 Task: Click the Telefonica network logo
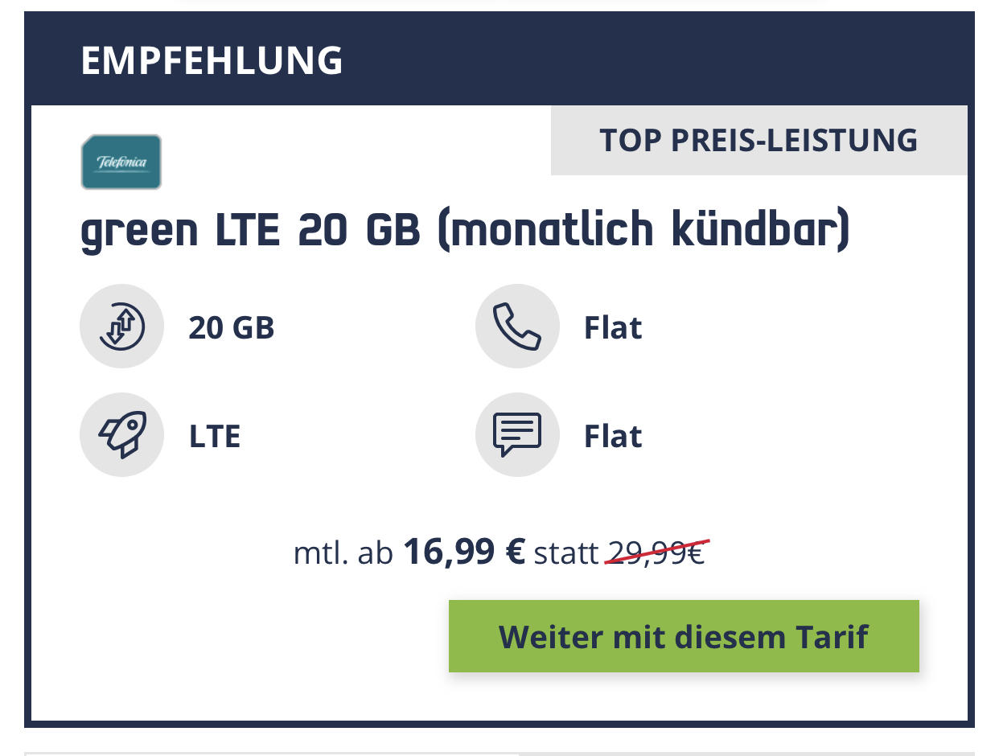(121, 162)
